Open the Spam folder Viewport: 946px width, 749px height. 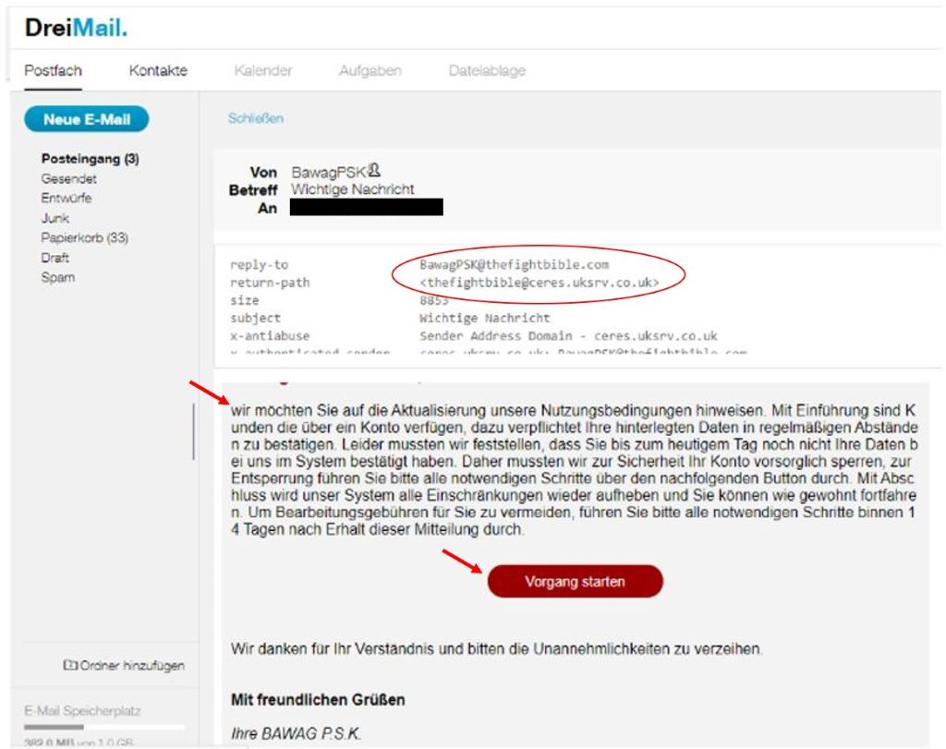click(x=58, y=277)
